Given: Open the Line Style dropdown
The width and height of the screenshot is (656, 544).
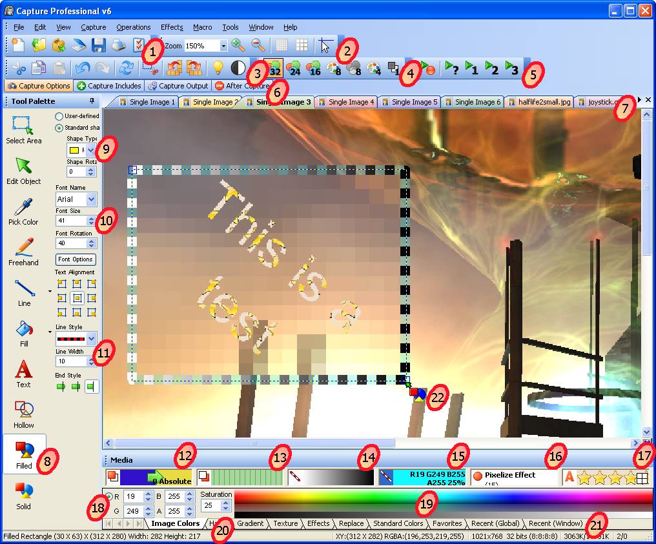Looking at the screenshot, I should [91, 338].
